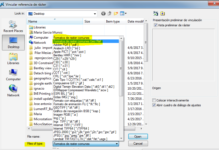Viewport: 219px width, 150px height.
Task: Select the reproyeccion folder
Action: point(41,58)
